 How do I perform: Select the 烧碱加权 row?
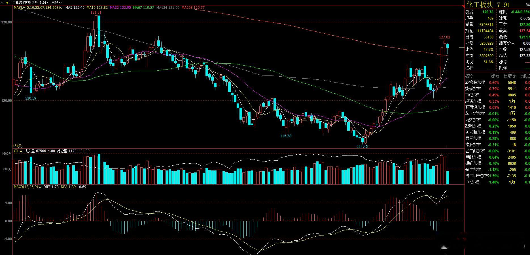[497, 89]
